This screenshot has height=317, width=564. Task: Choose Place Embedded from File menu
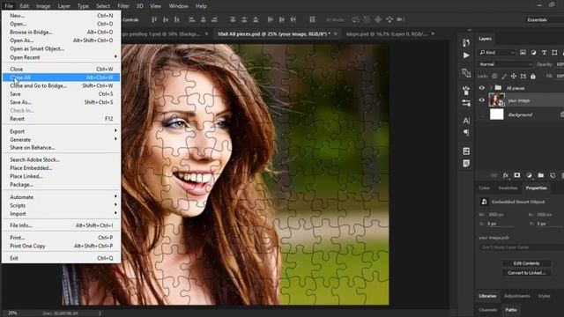pyautogui.click(x=61, y=168)
